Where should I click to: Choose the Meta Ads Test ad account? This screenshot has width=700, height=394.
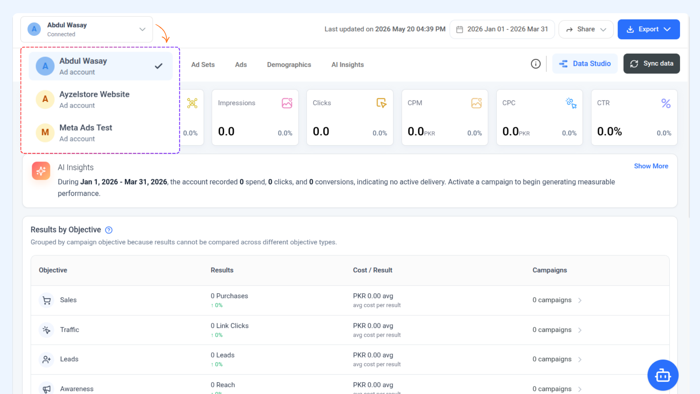click(101, 133)
